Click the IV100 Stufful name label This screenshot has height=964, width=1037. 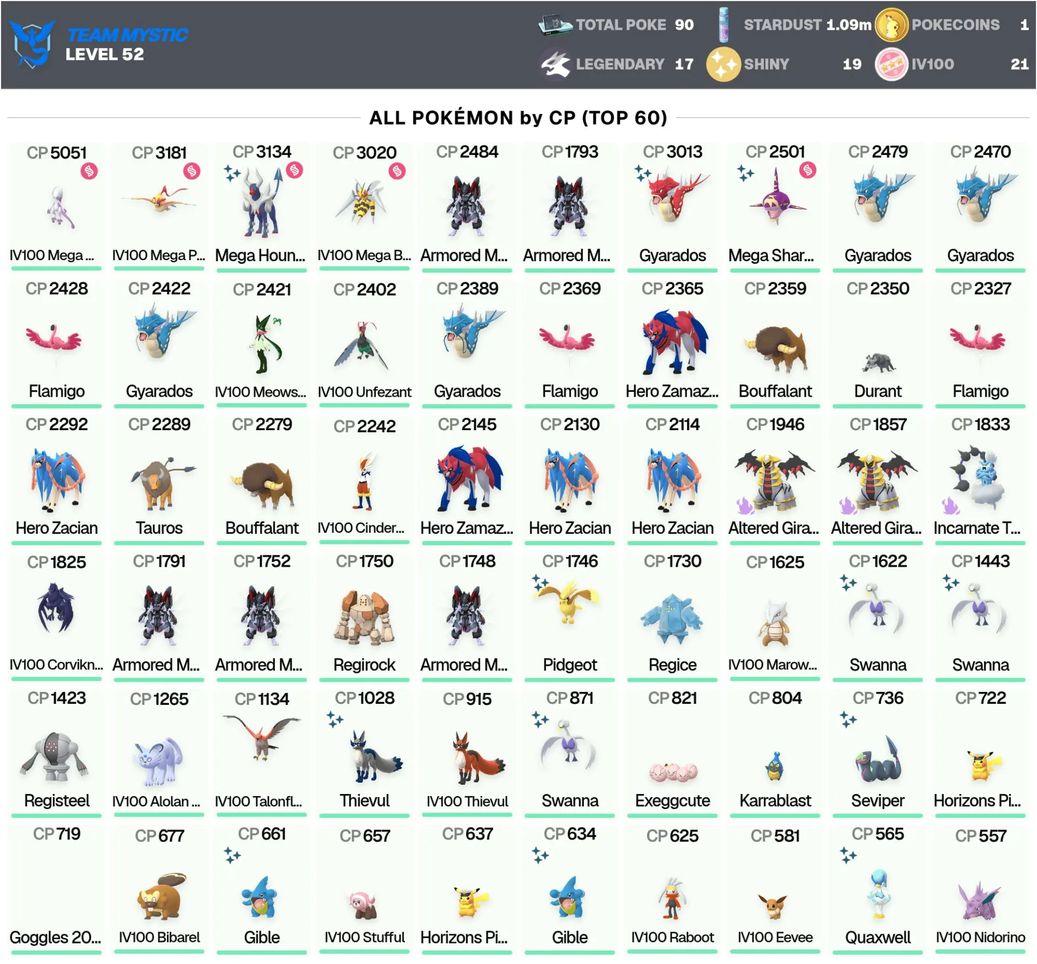(365, 938)
